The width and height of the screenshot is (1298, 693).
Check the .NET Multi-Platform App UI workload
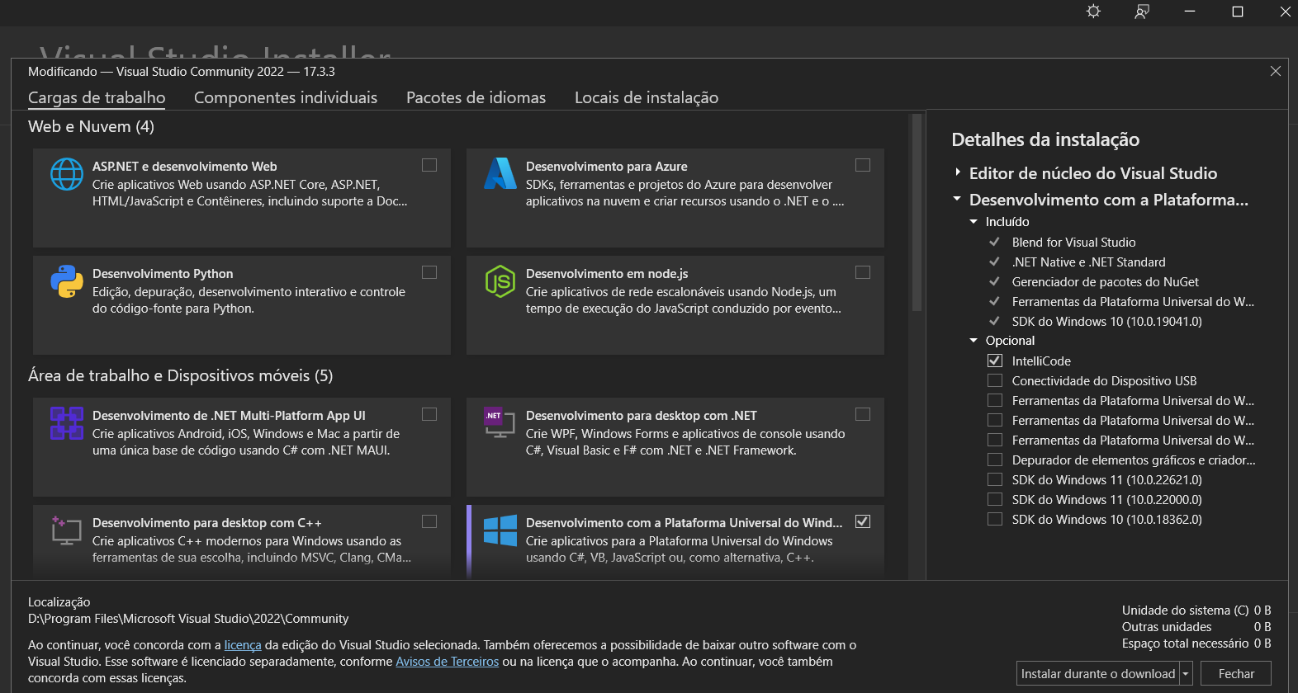tap(429, 414)
